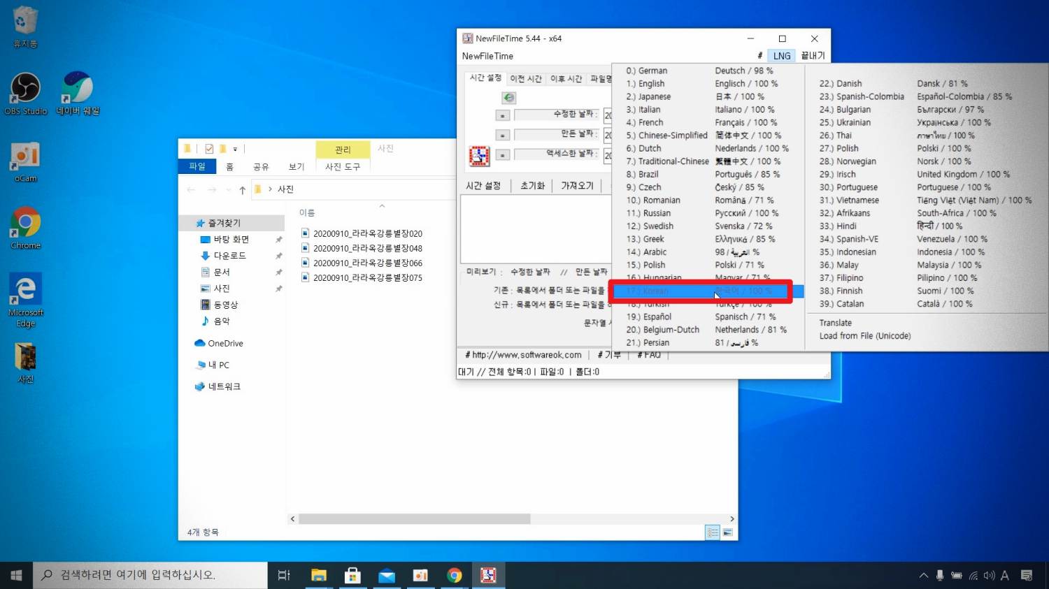Switch to large icons view in Explorer
The height and width of the screenshot is (589, 1049).
[727, 532]
